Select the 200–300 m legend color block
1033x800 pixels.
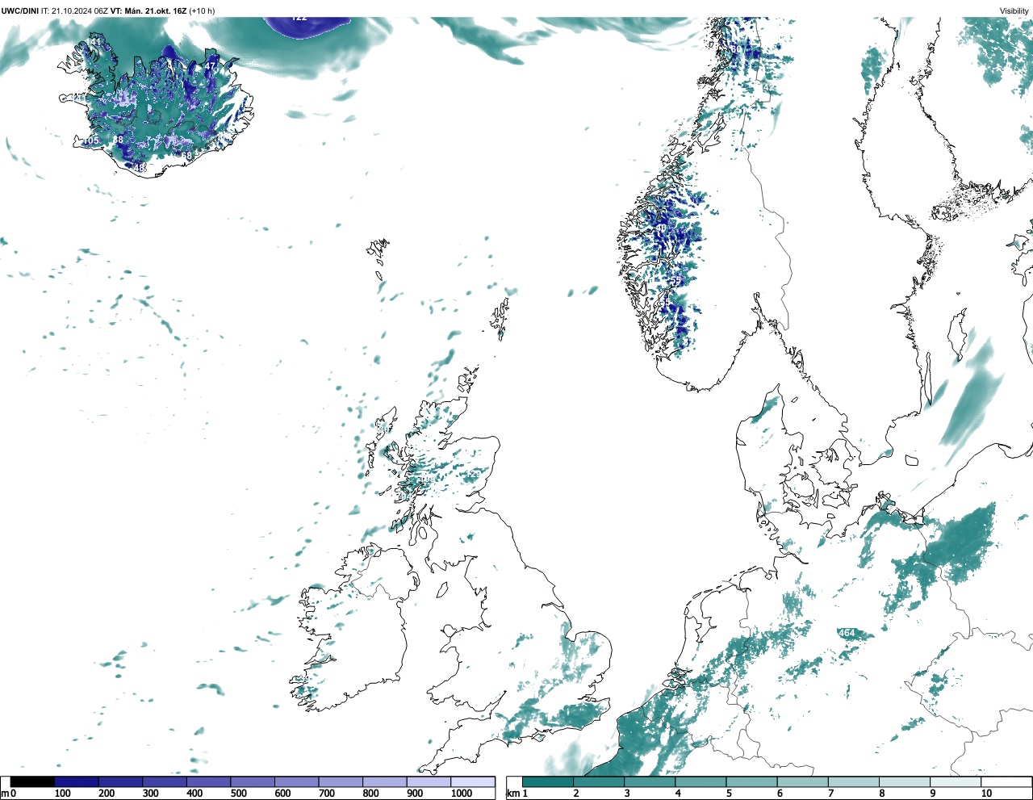pos(121,781)
